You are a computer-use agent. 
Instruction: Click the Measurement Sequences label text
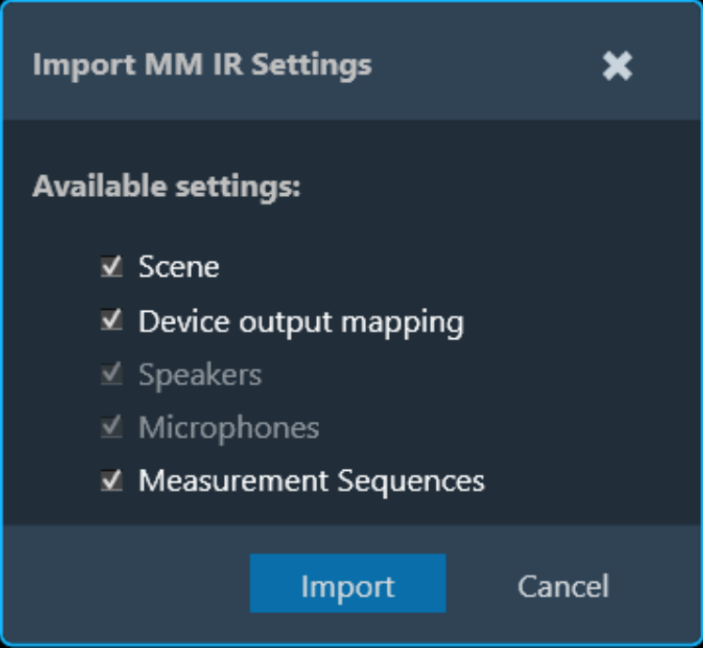click(x=312, y=482)
